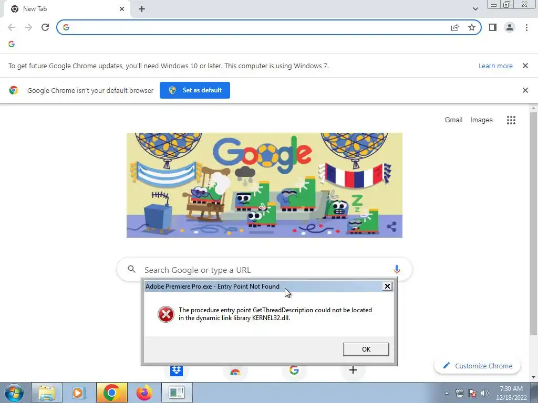The width and height of the screenshot is (538, 403).
Task: Click the network tray icon
Action: click(x=459, y=393)
